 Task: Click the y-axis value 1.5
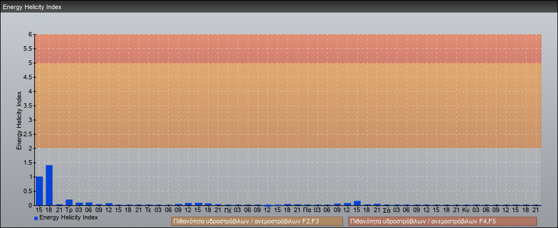pos(28,162)
